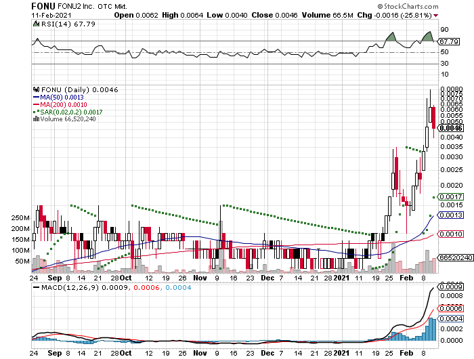Click the 0.0009 MACD value tag on right axis

pyautogui.click(x=451, y=287)
